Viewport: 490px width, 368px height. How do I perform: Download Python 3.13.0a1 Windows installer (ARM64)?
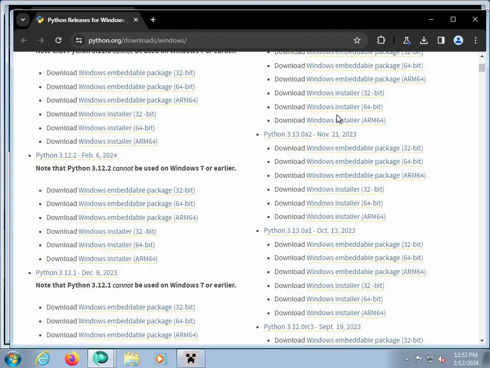(346, 313)
